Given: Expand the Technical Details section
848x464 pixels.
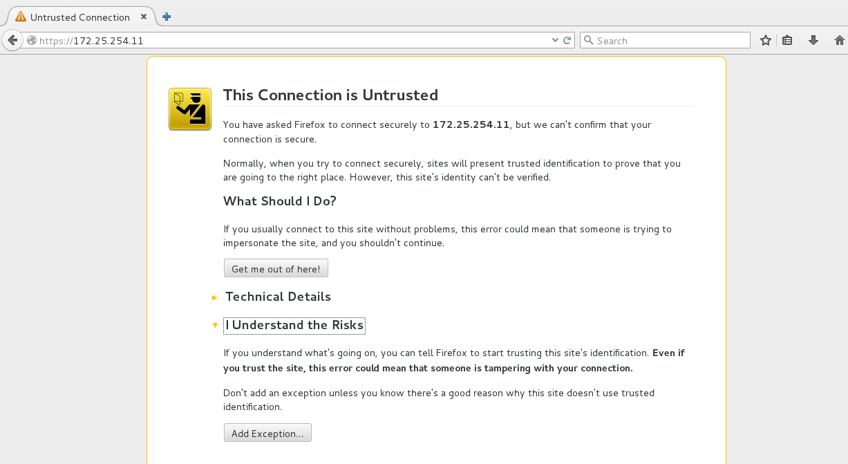Looking at the screenshot, I should [278, 297].
